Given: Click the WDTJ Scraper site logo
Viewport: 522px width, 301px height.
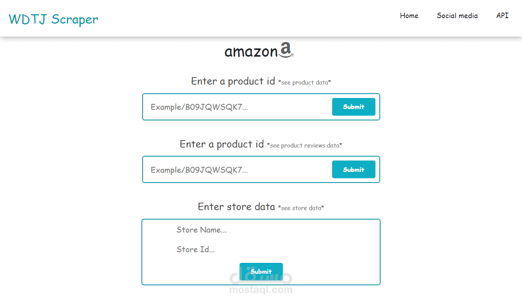Looking at the screenshot, I should (x=54, y=19).
